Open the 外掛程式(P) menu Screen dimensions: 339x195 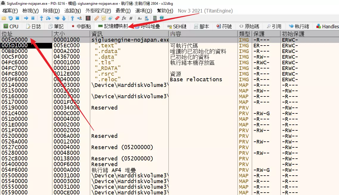98,11
